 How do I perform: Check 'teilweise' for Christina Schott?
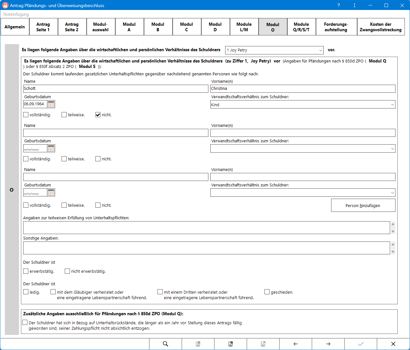tap(64, 115)
